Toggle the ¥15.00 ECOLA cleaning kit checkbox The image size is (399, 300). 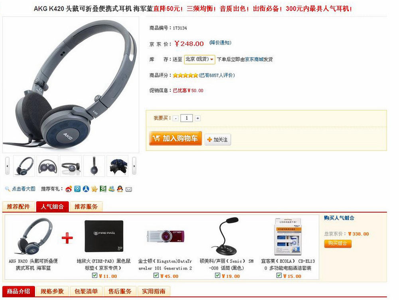pyautogui.click(x=279, y=275)
